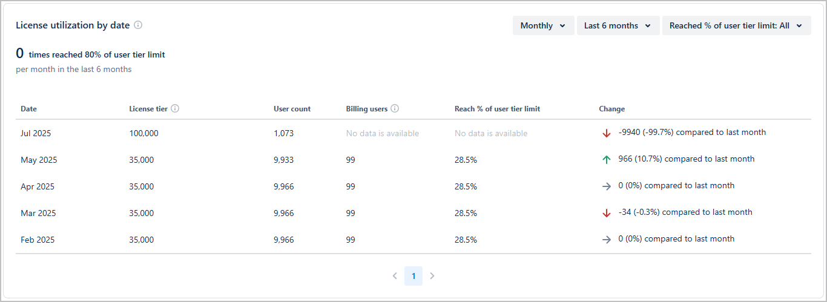Viewport: 827px width, 302px height.
Task: Go to previous page with left chevron
Action: (395, 276)
